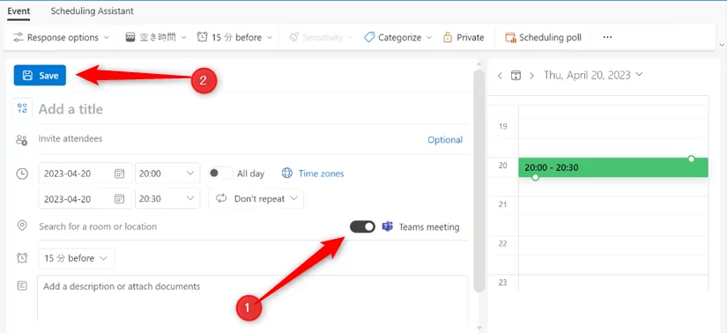Click the description text area

coord(252,298)
